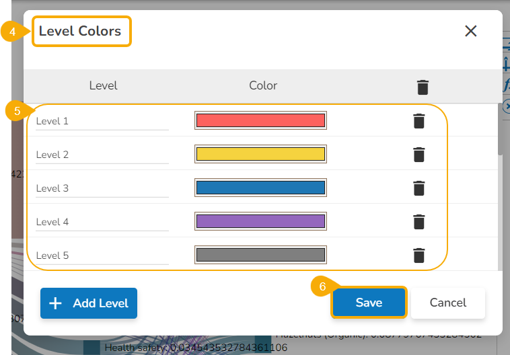Pick the blue color swatch for Level 3
510x355 pixels.
[x=260, y=188]
